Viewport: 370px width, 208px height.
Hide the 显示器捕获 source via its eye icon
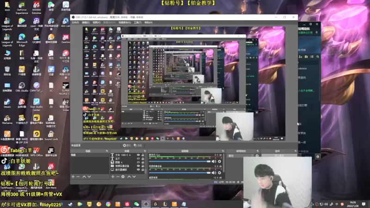138,170
